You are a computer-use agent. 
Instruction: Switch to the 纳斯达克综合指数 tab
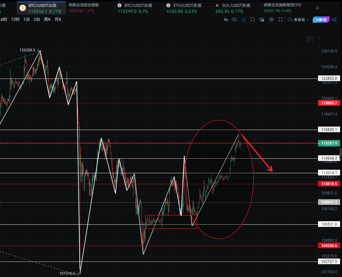coord(84,5)
